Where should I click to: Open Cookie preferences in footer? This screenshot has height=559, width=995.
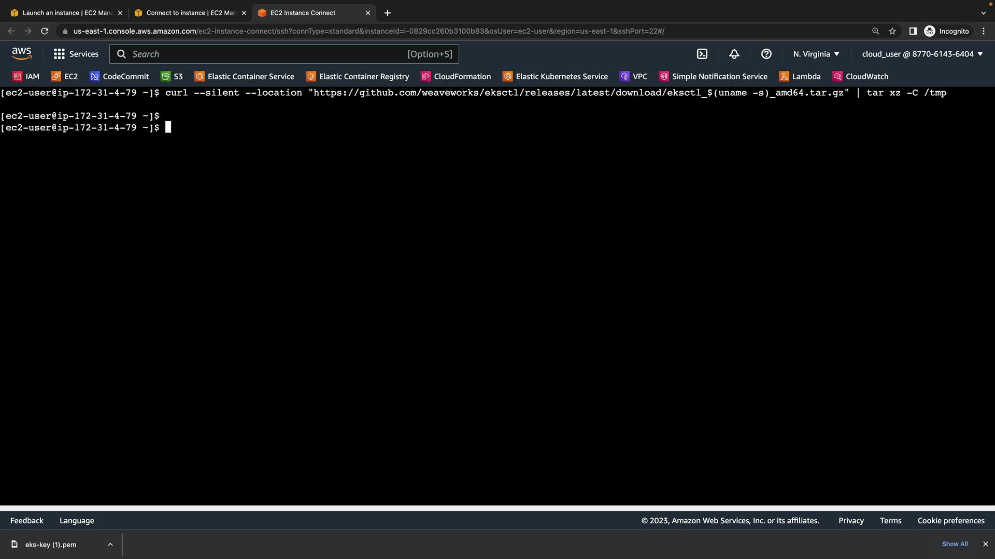[950, 521]
